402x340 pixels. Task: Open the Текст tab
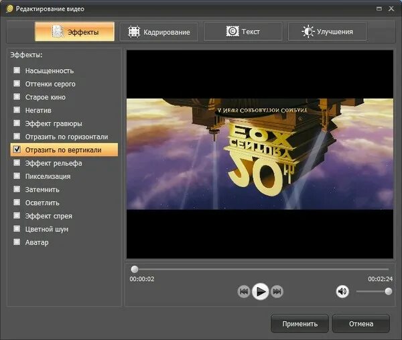coord(243,32)
